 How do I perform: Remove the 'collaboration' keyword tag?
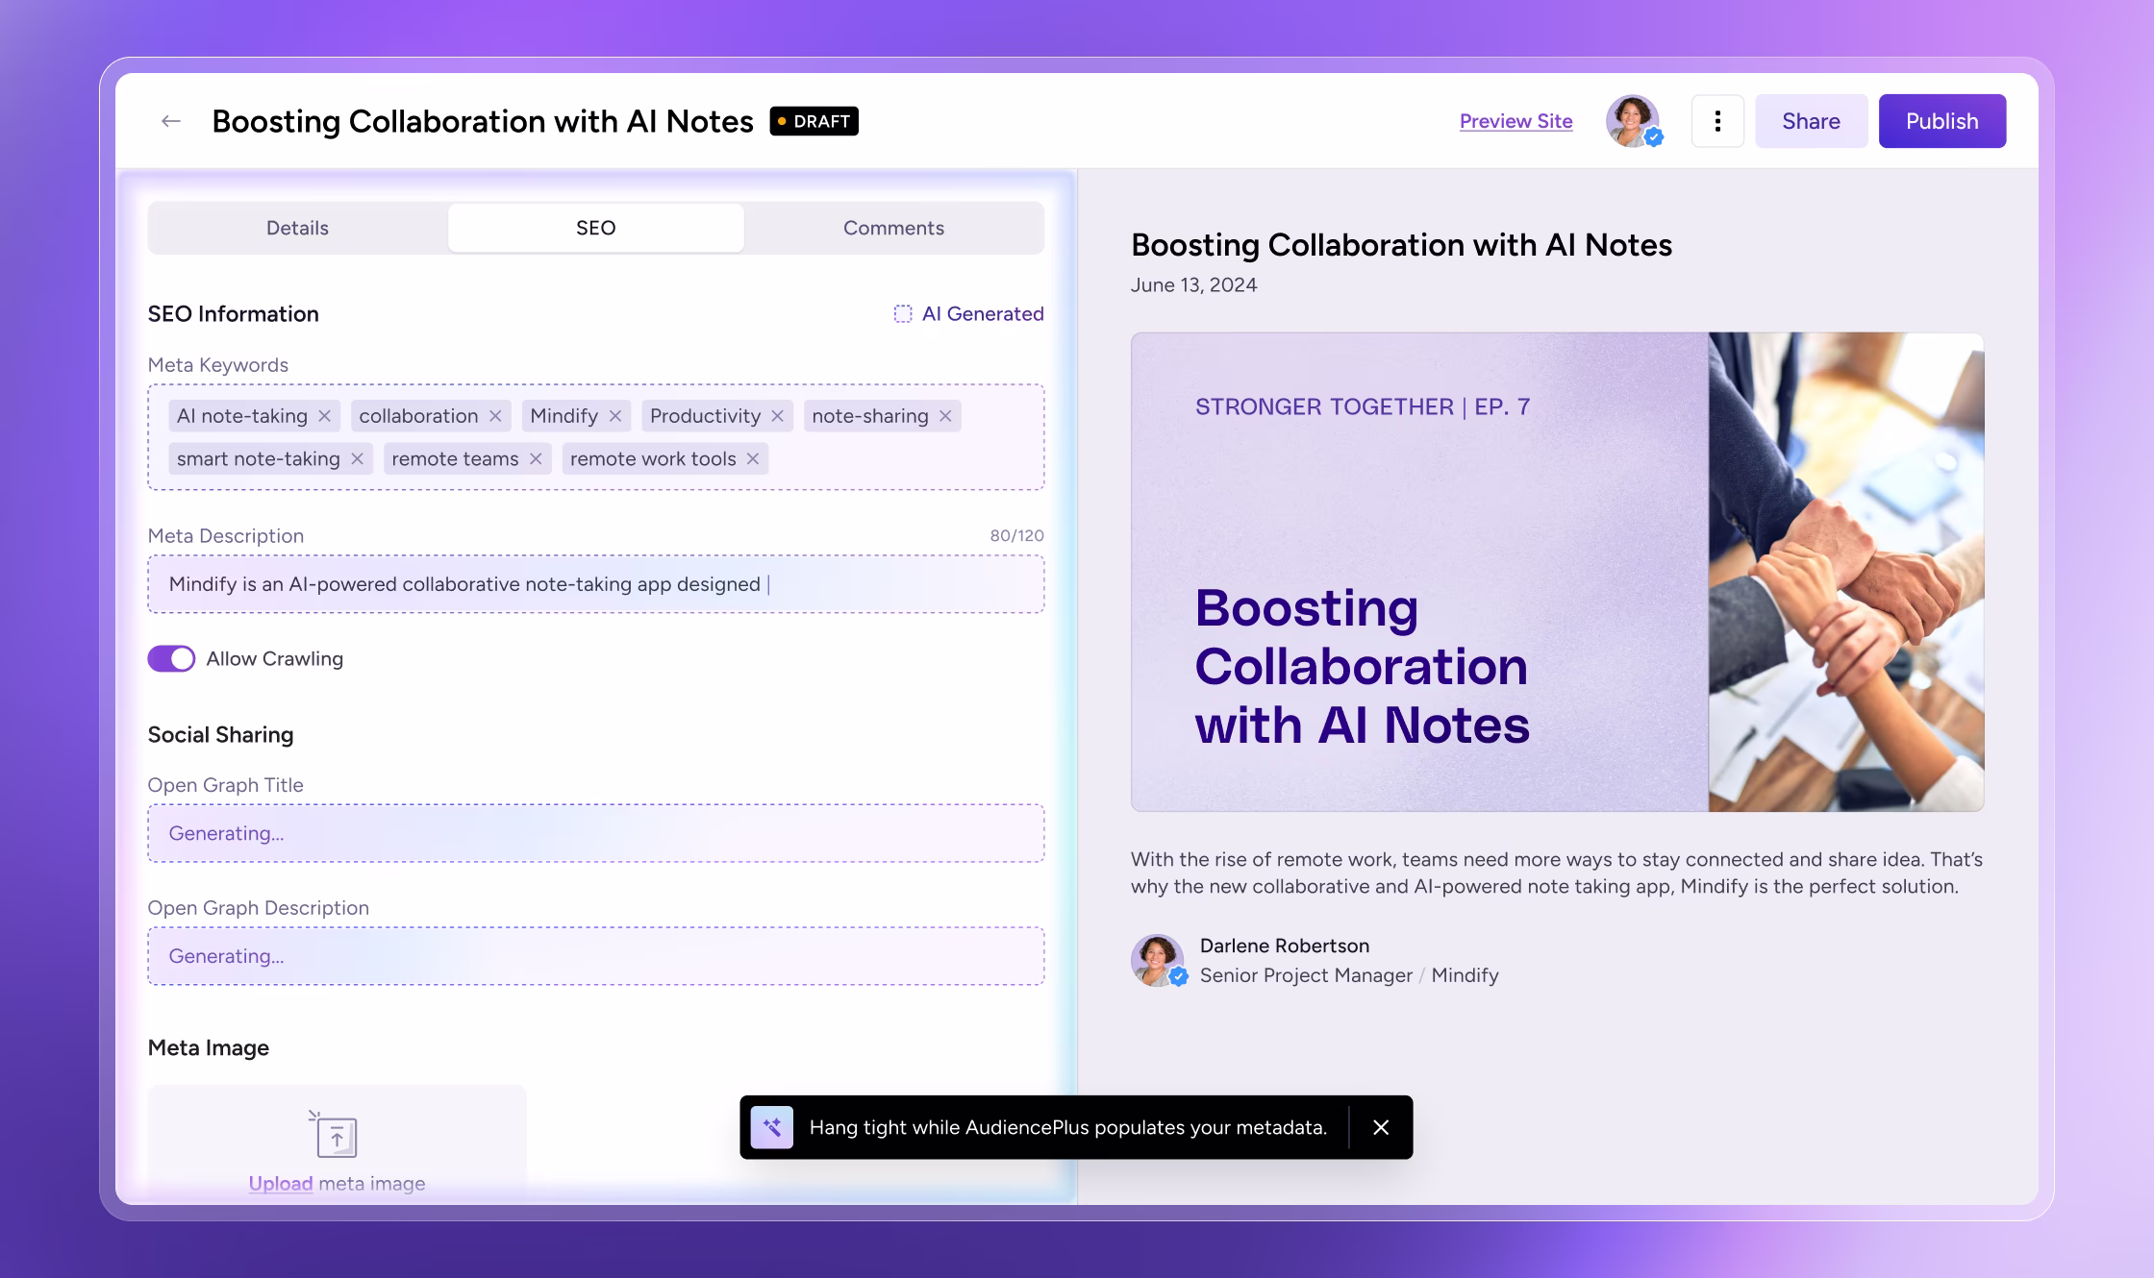coord(495,416)
